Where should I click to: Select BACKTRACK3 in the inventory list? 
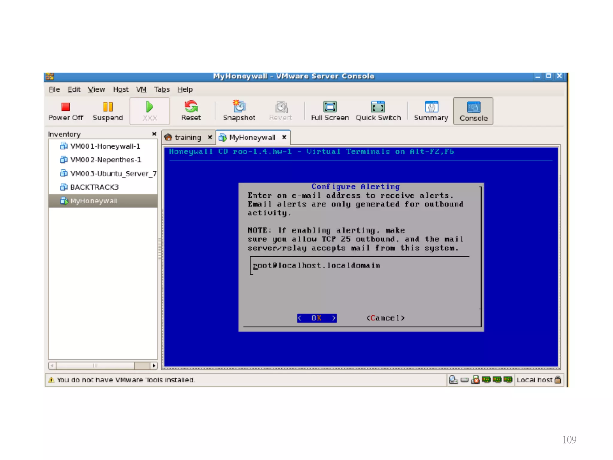pyautogui.click(x=94, y=187)
